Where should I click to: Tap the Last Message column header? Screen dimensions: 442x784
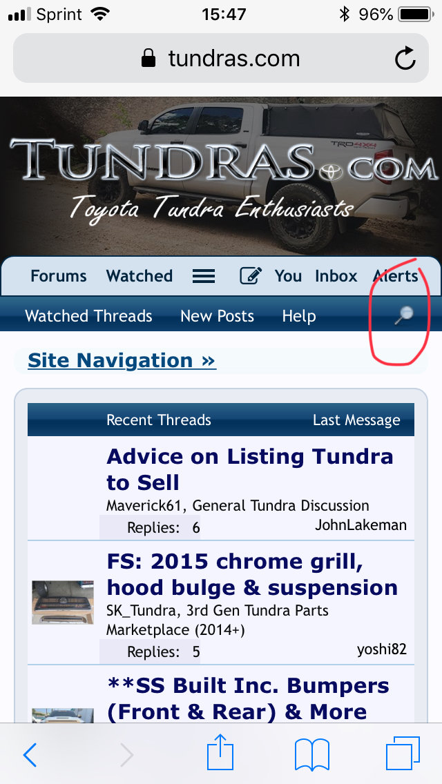tap(356, 420)
